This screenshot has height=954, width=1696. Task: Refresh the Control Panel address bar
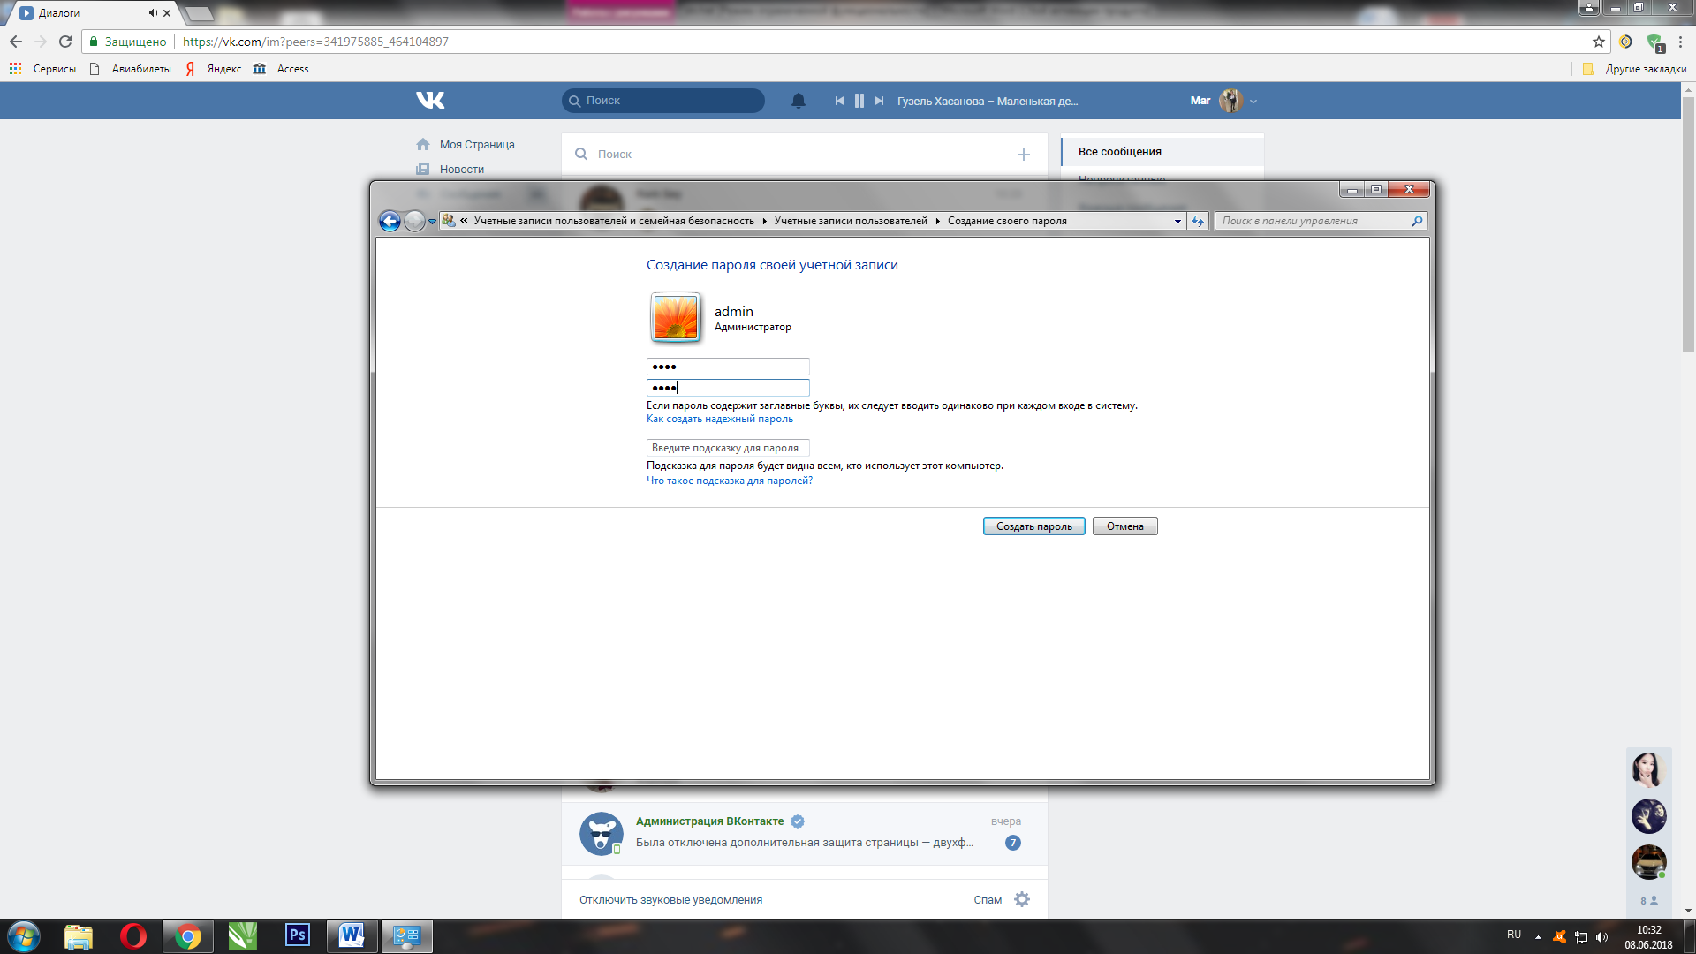(1198, 222)
